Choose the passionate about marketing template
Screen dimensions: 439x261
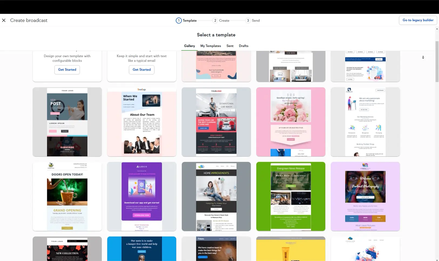click(365, 122)
